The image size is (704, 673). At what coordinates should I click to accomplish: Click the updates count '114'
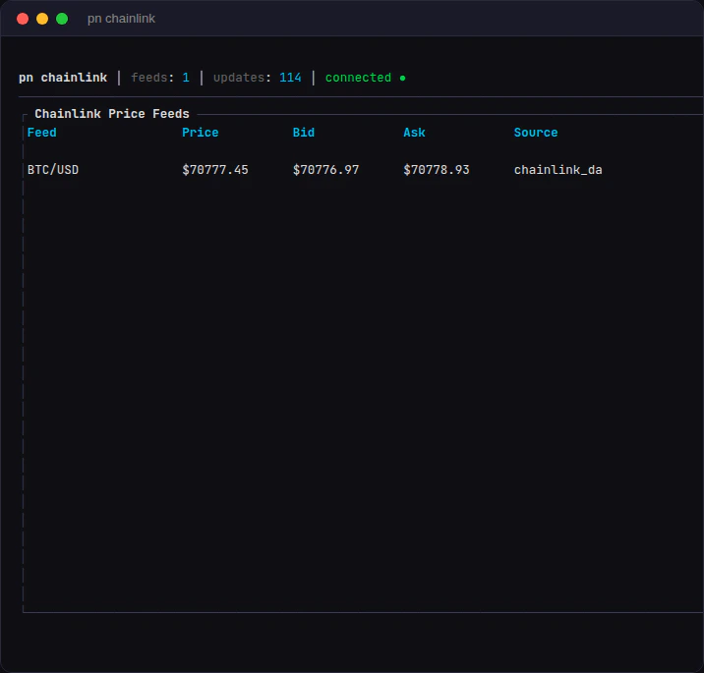tap(290, 78)
